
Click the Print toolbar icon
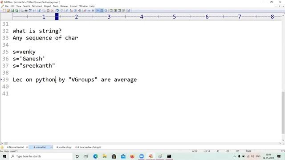click(x=26, y=11)
